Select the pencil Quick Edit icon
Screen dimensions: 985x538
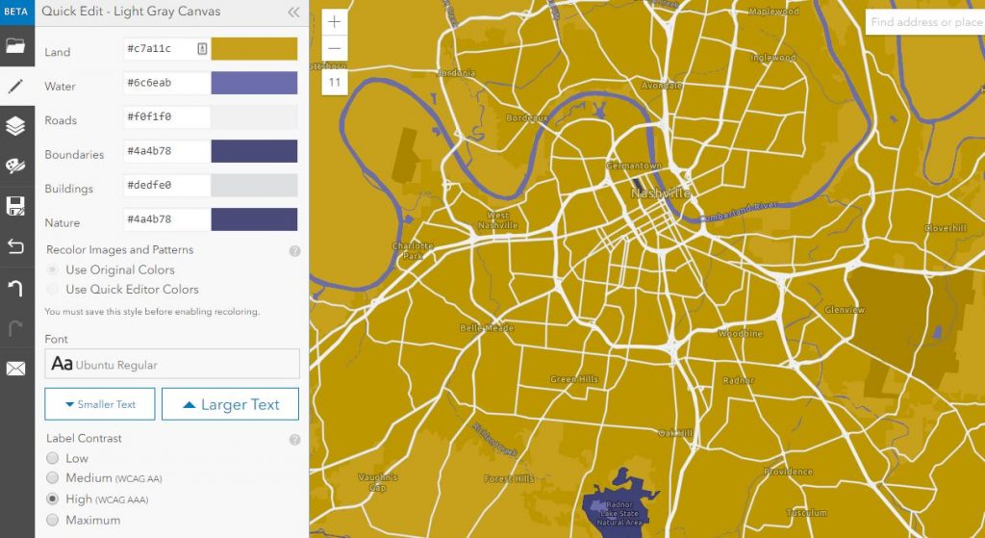15,86
